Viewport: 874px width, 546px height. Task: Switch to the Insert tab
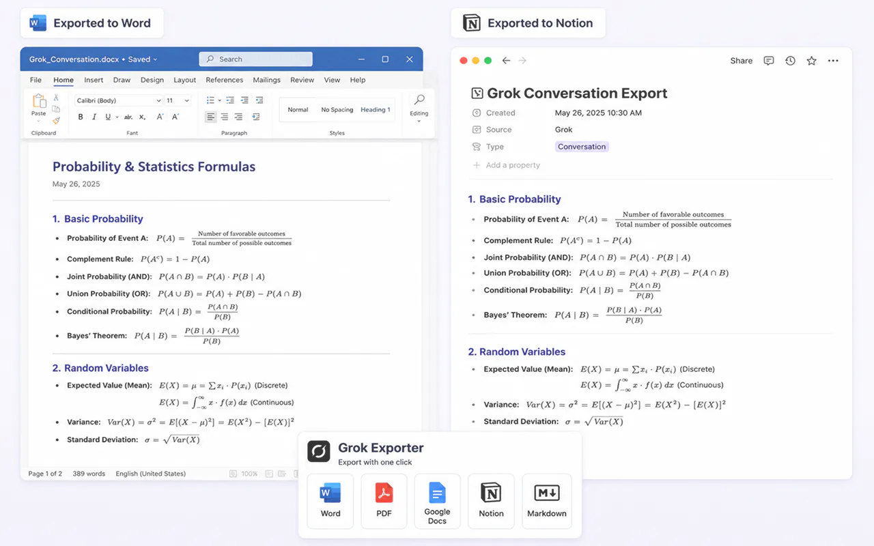(x=94, y=80)
